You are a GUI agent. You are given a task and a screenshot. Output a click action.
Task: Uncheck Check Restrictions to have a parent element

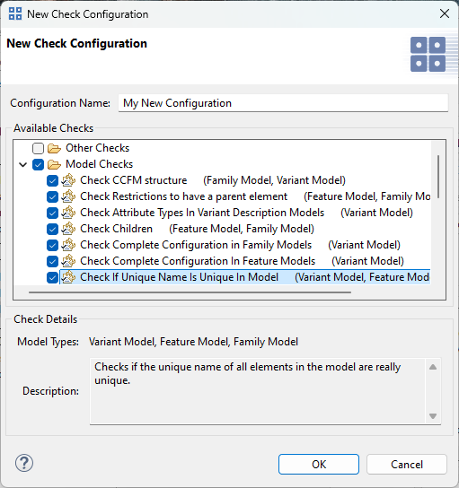tap(52, 197)
